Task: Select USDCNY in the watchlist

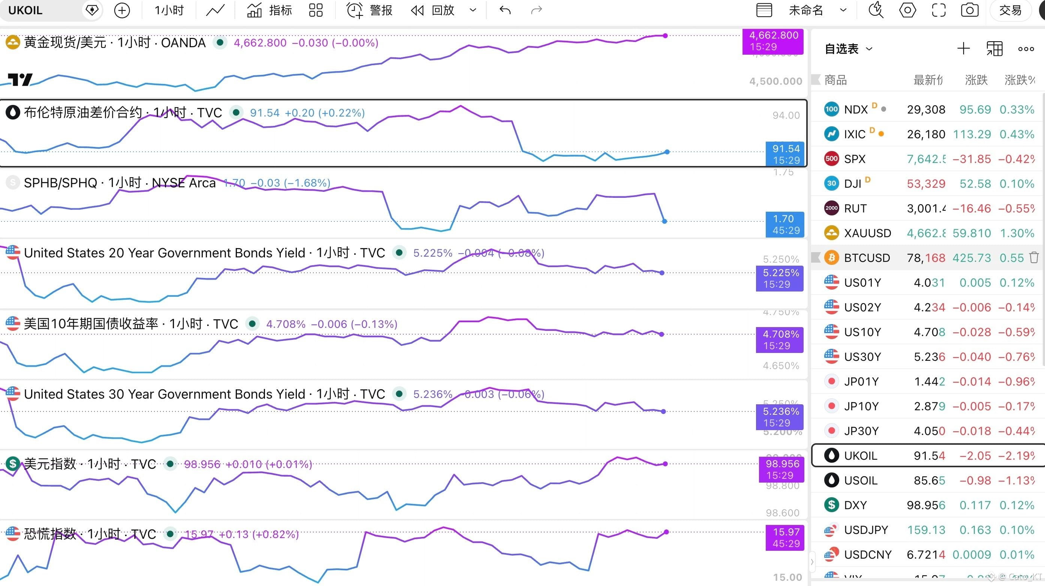Action: click(x=927, y=555)
